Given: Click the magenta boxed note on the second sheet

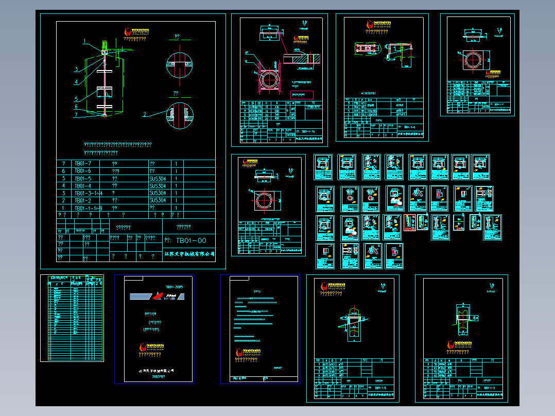Looking at the screenshot, I should point(302,95).
